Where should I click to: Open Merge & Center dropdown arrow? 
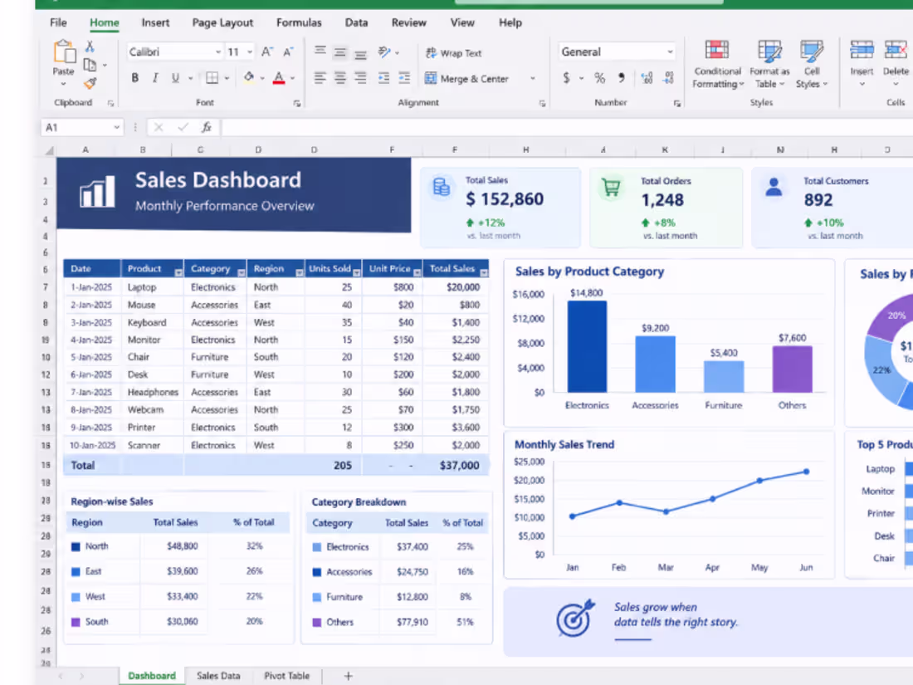tap(532, 78)
